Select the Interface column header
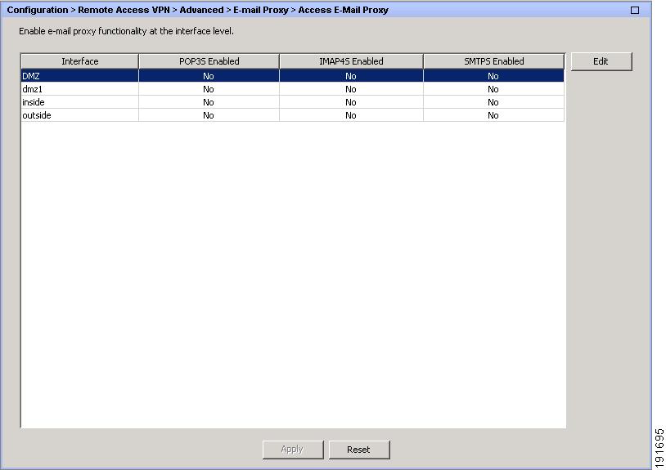The image size is (666, 470). click(x=80, y=61)
